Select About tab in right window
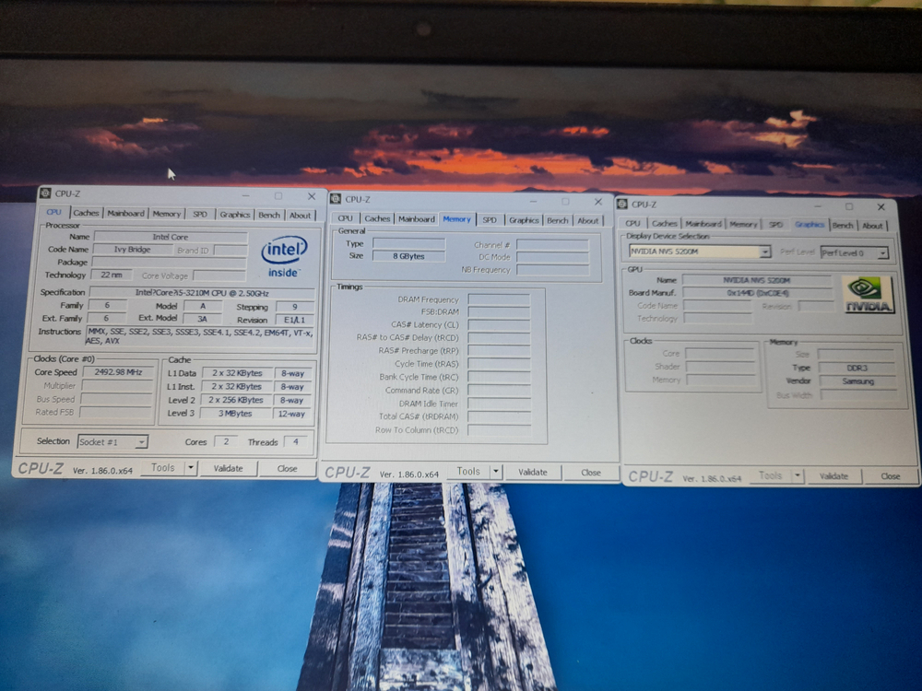Image resolution: width=922 pixels, height=691 pixels. point(872,226)
